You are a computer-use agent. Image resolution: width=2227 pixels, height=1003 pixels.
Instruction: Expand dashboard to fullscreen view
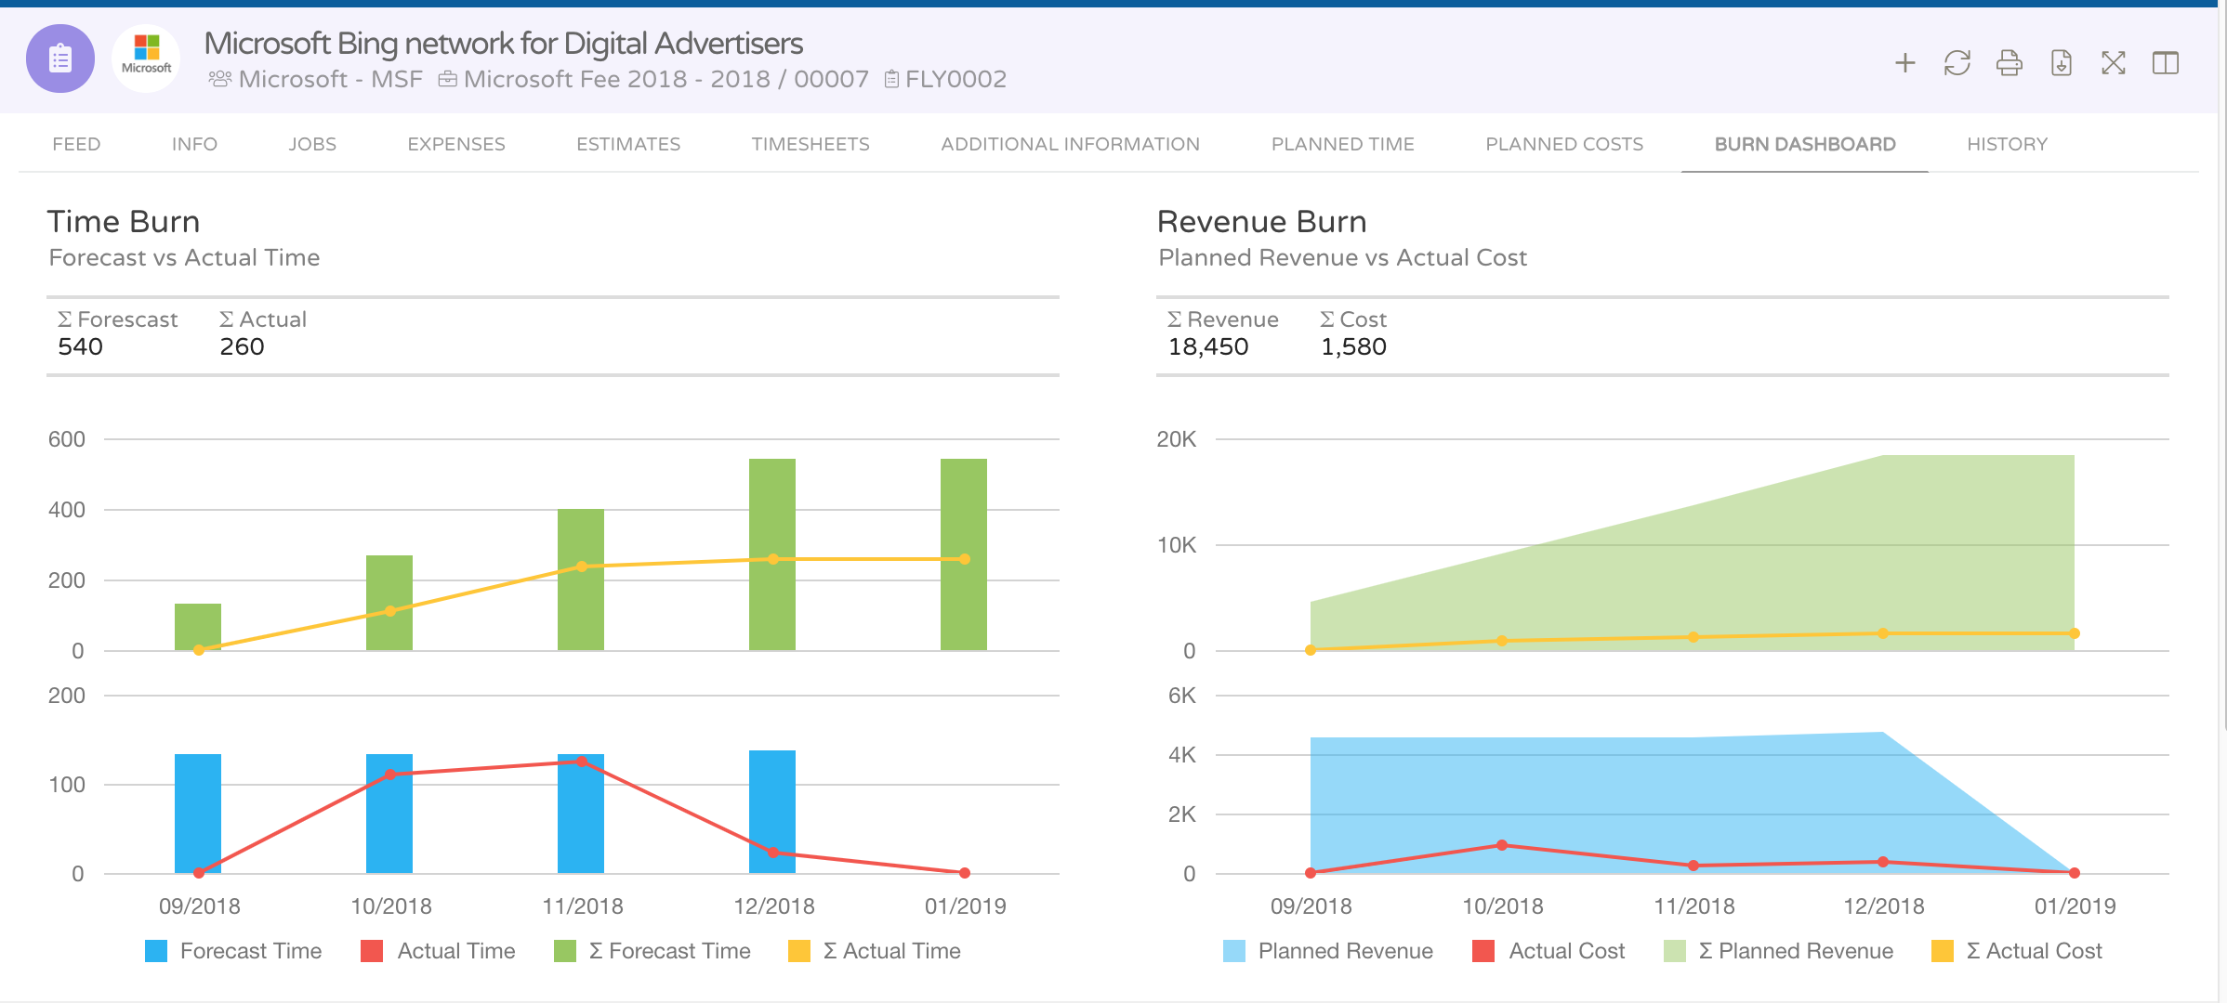tap(2114, 62)
